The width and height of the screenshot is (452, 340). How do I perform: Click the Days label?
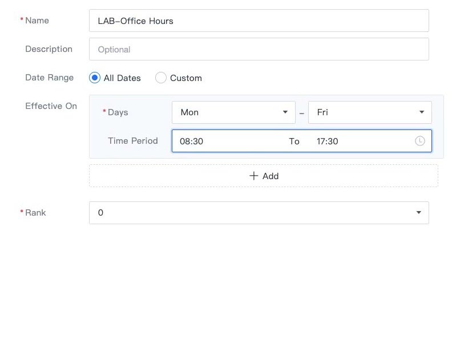coord(118,112)
